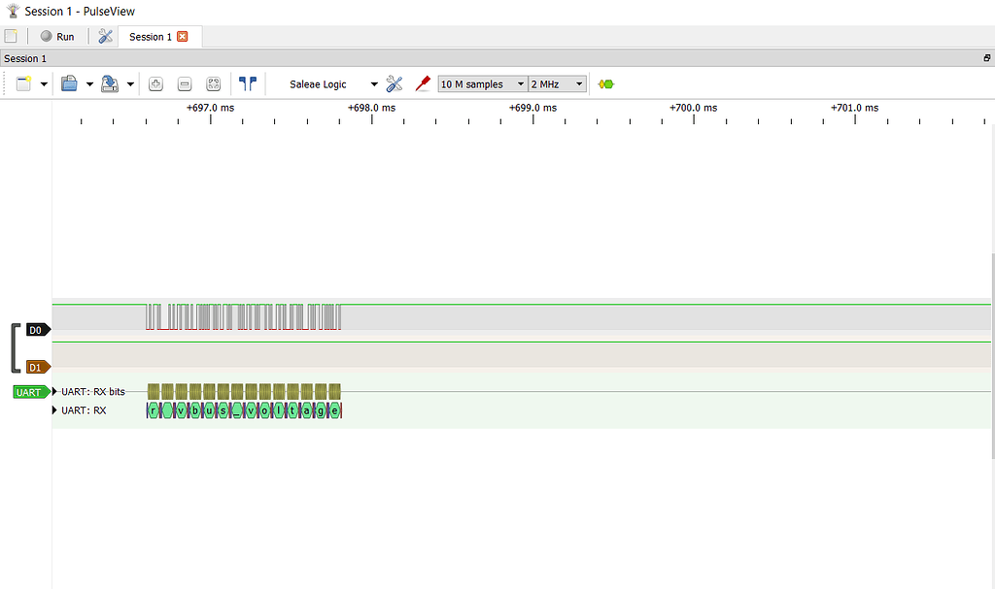Toggle the cursors display

pos(248,83)
